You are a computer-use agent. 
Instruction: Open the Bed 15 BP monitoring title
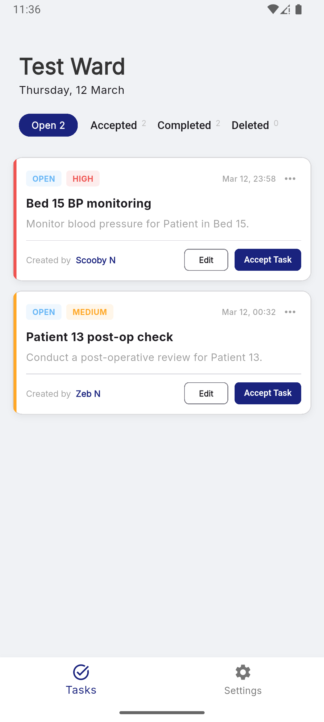coord(89,203)
